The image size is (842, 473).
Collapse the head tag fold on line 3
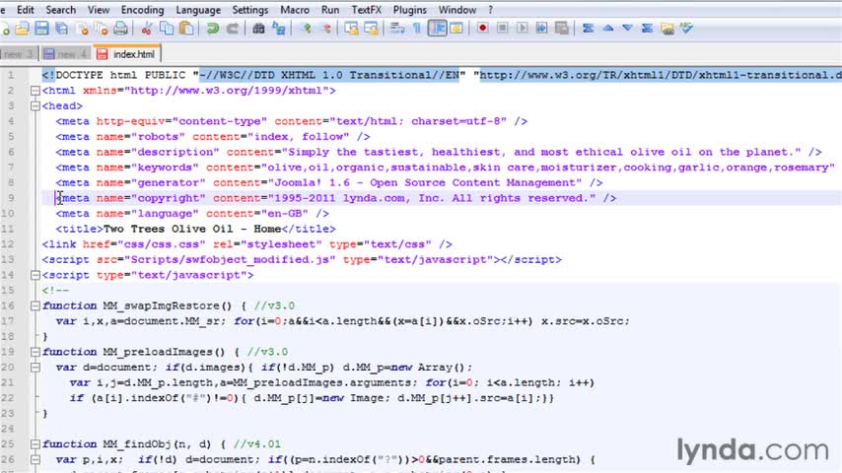35,106
